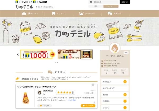Viewport: 159px width, 111px height.
Task: Select the first carousel pagination dot
Action: click(x=55, y=62)
